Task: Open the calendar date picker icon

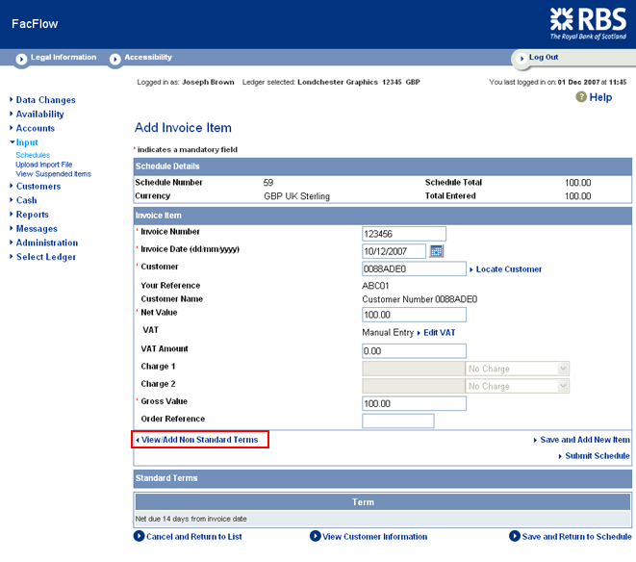Action: [x=436, y=251]
